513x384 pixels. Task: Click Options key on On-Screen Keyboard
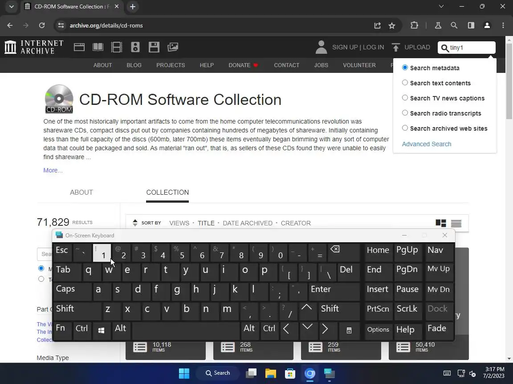click(x=378, y=331)
